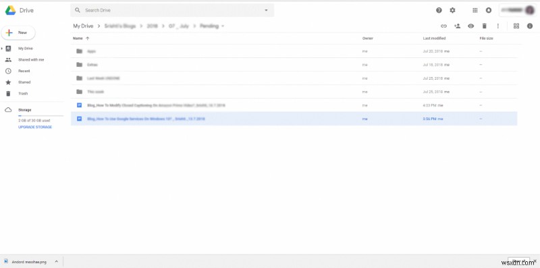The height and width of the screenshot is (268, 540).
Task: Select the Last Week UNDONE folder
Action: (294, 78)
